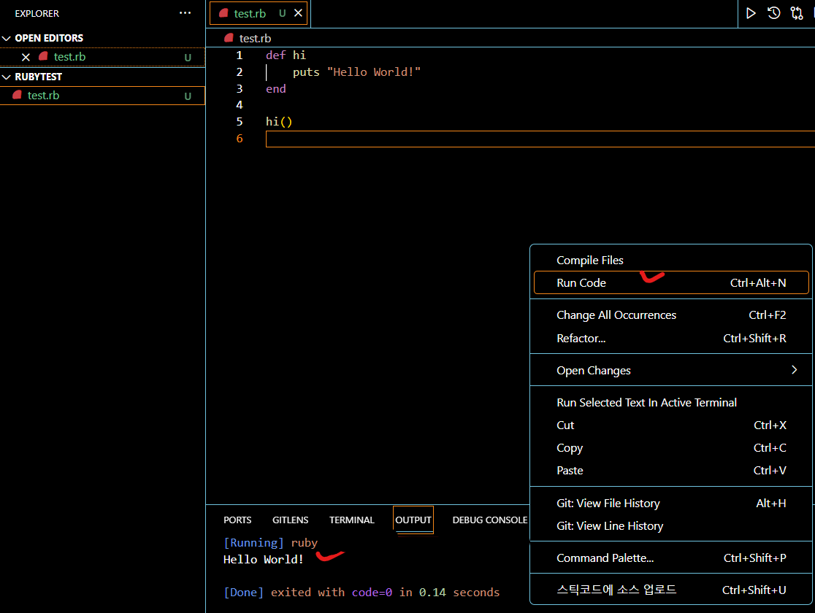The height and width of the screenshot is (613, 815).
Task: Choose Paste from context menu
Action: (x=670, y=470)
